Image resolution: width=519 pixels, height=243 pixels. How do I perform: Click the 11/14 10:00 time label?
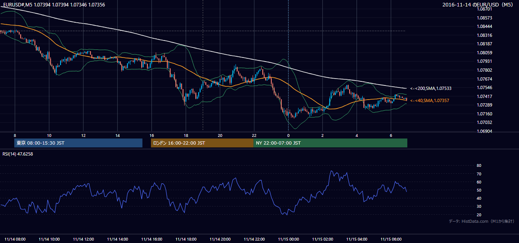click(49, 239)
